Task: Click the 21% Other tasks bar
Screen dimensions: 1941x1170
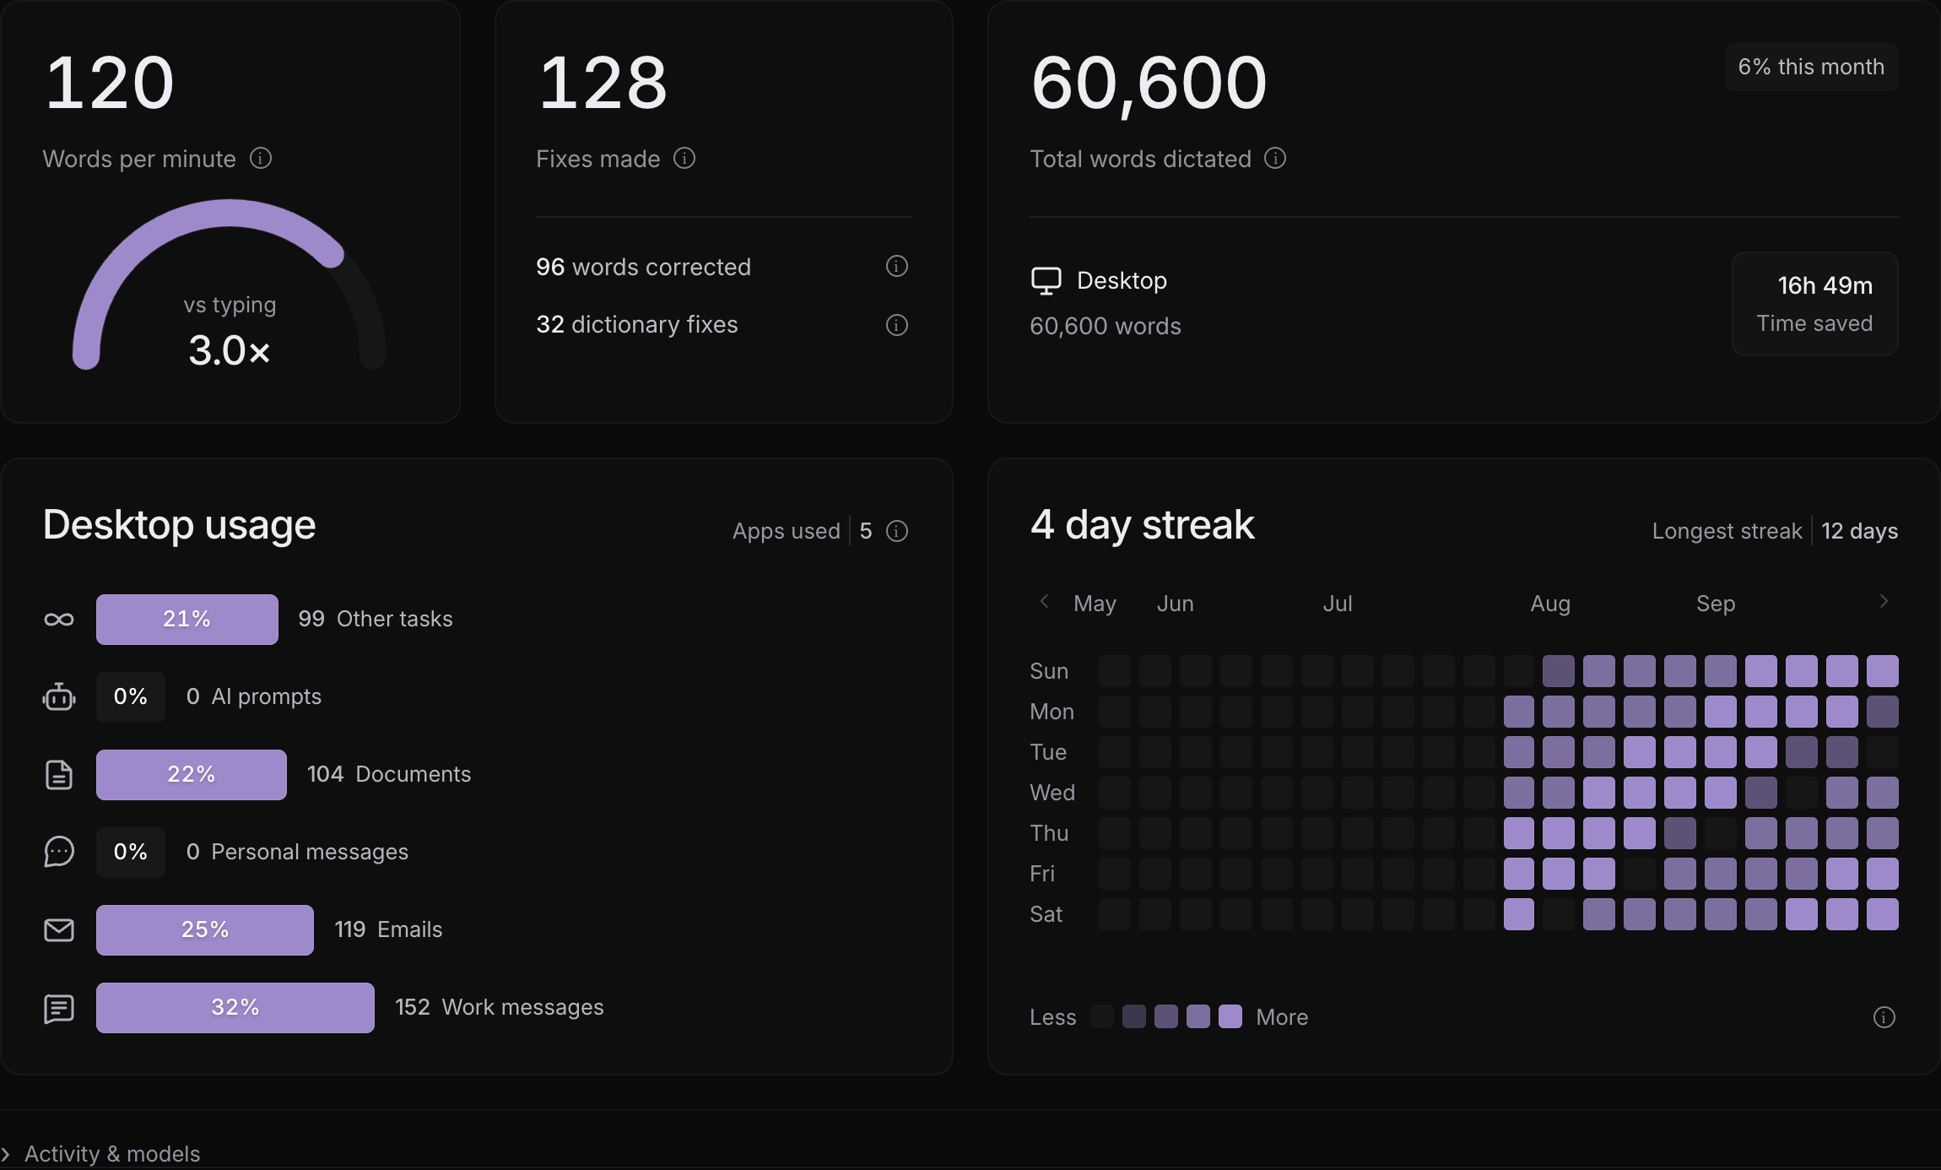Action: coord(187,620)
